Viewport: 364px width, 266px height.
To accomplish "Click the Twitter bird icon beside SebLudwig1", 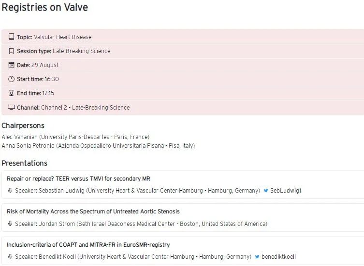I will pyautogui.click(x=266, y=191).
